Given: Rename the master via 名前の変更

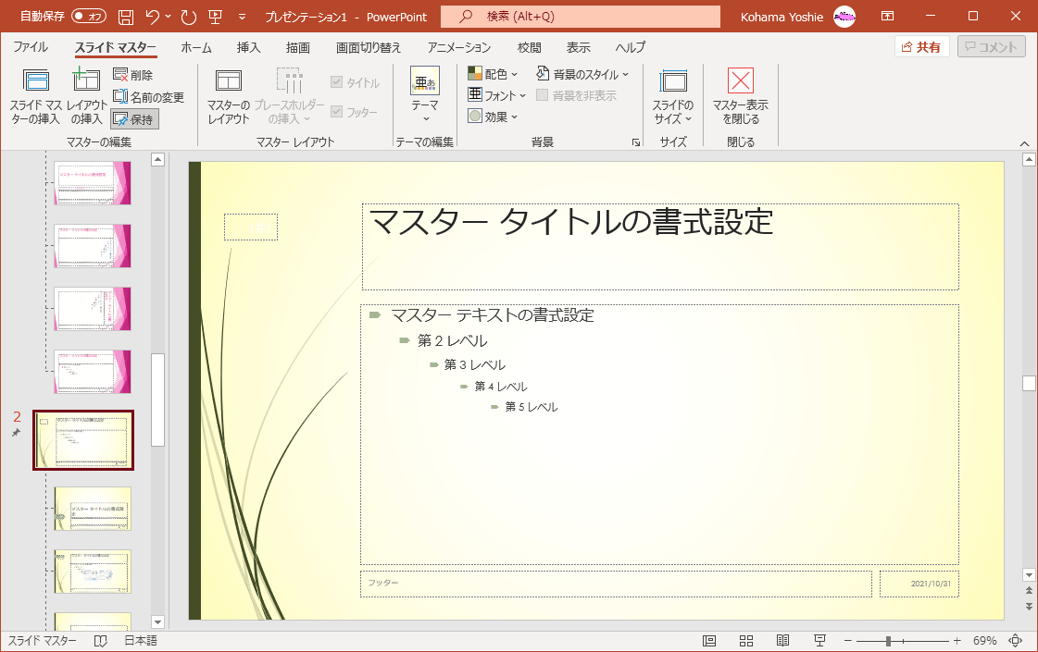Looking at the screenshot, I should pyautogui.click(x=148, y=97).
